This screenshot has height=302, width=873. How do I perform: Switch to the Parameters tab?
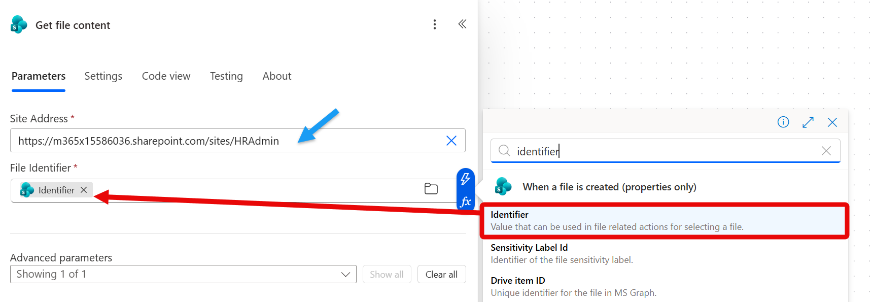(x=39, y=76)
